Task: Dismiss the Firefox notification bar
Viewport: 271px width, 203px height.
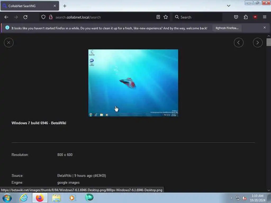Action: pyautogui.click(x=265, y=27)
